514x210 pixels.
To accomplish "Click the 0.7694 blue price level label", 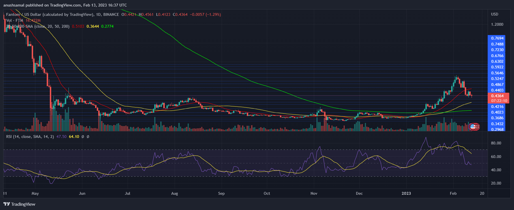I will click(497, 38).
